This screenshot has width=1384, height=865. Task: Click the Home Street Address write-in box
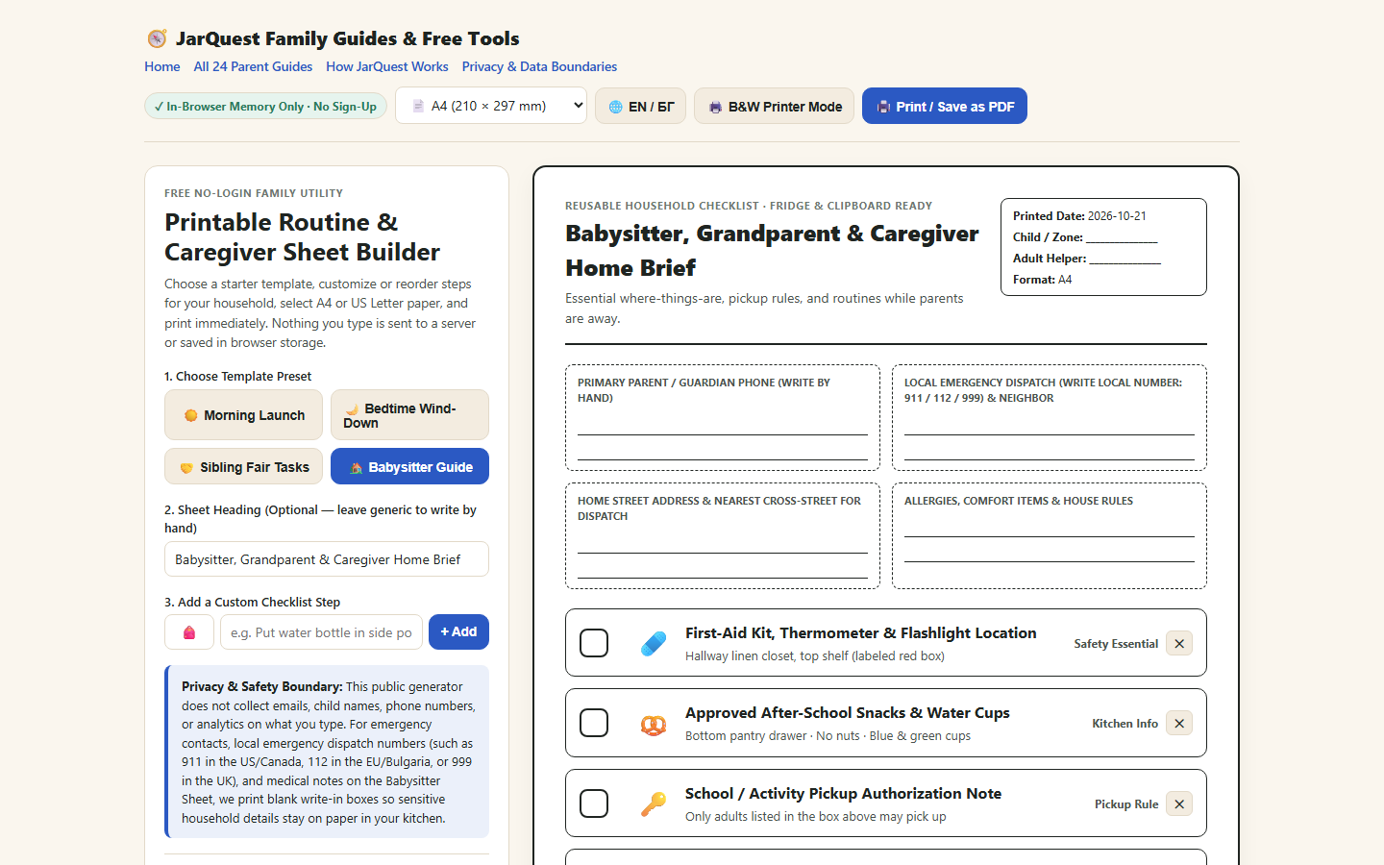pos(723,535)
